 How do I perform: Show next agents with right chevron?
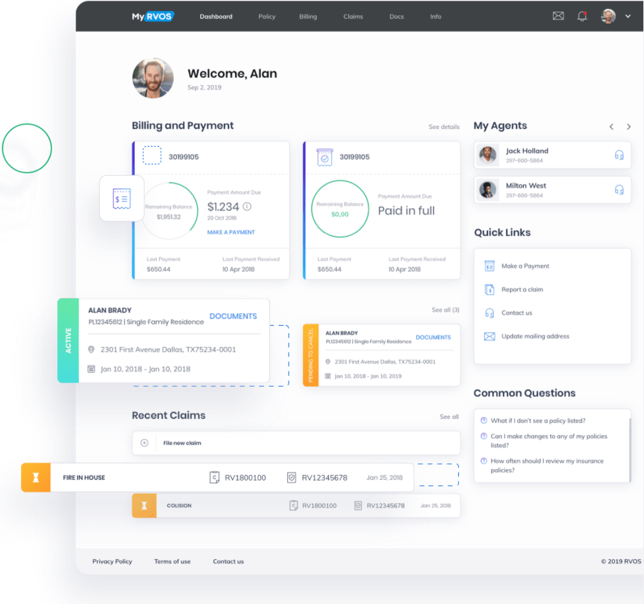629,127
